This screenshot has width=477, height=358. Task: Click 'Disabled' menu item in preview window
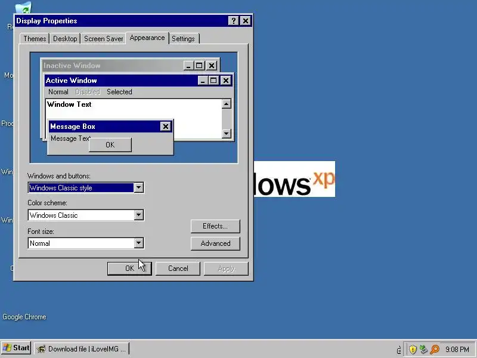pyautogui.click(x=88, y=92)
